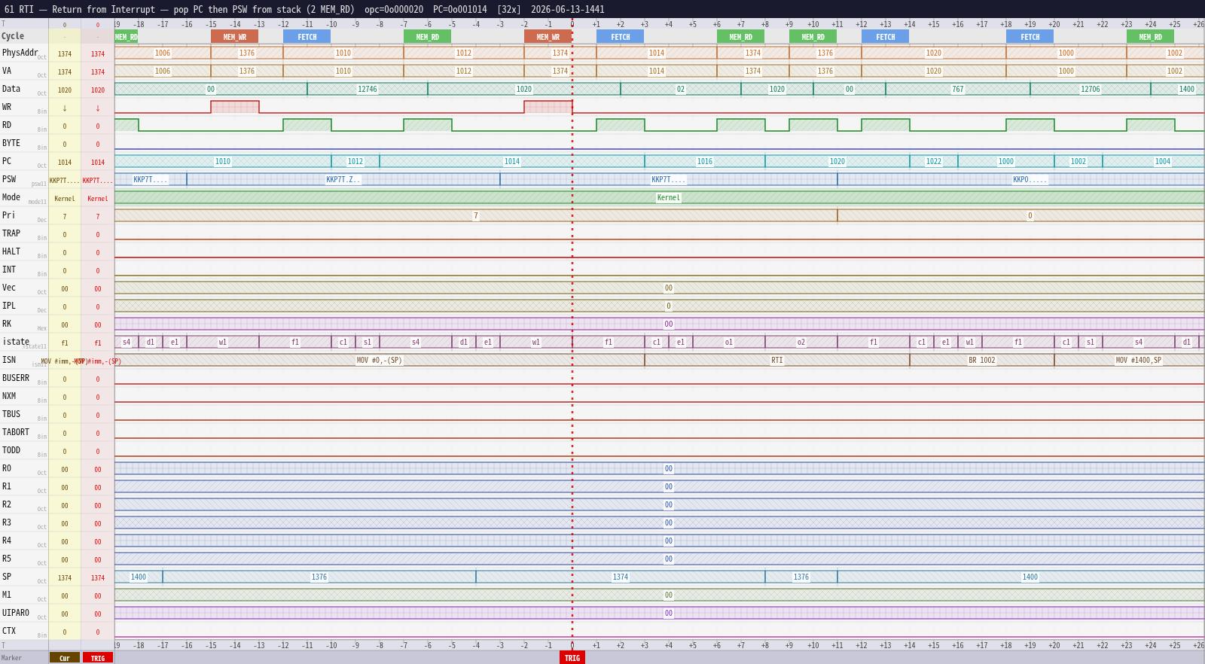1205x664 pixels.
Task: Select the TRIG marker button beside Cur
Action: pyautogui.click(x=98, y=658)
